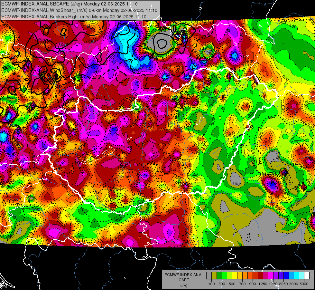This screenshot has width=315, height=290.
Task: Click the 3000 value on the legend scale
Action: [294, 284]
